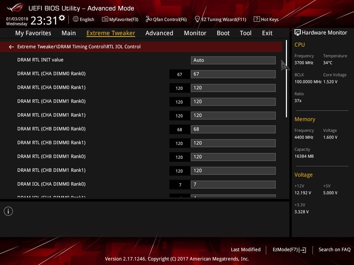Screen dimensions: 354x265
Task: Click Core Voltage 1.520 V value
Action: 330,82
